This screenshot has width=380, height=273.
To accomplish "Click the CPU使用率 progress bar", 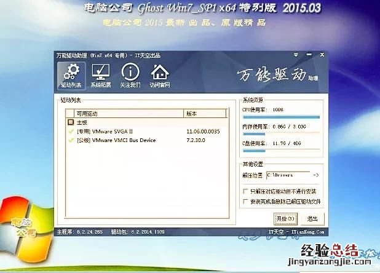I will point(282,117).
